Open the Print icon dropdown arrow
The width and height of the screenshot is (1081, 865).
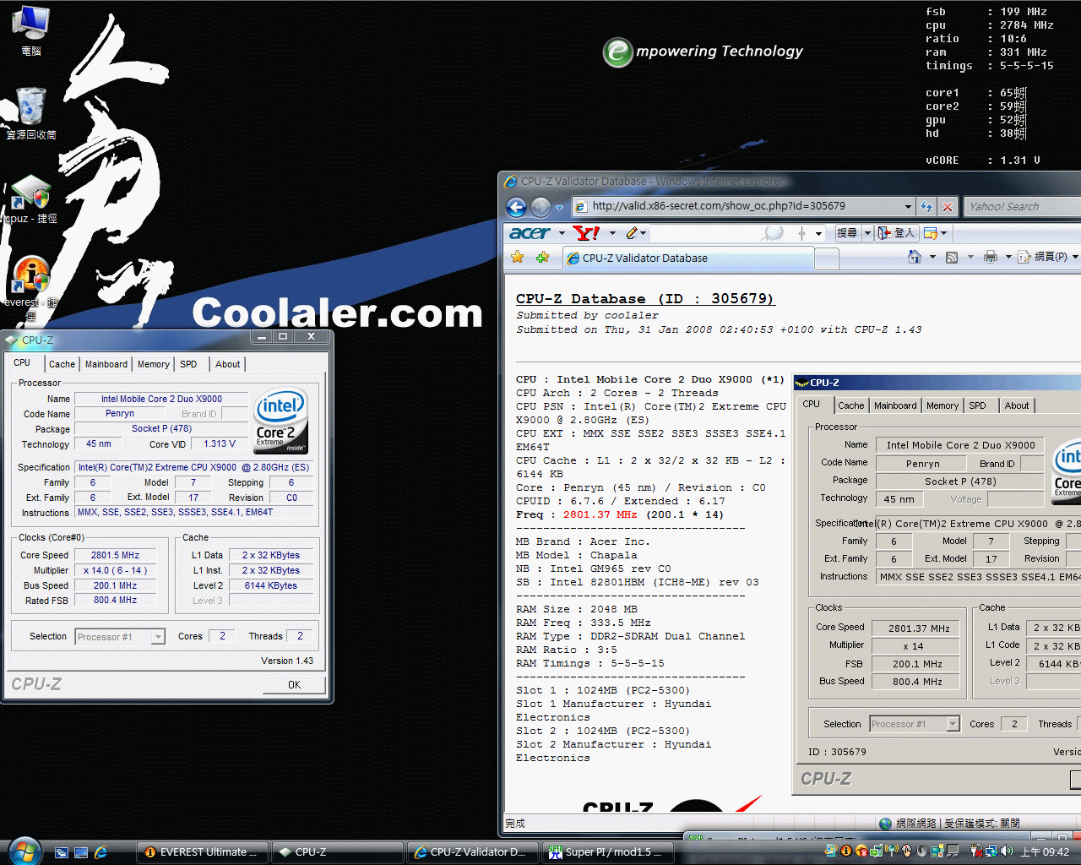click(1008, 257)
